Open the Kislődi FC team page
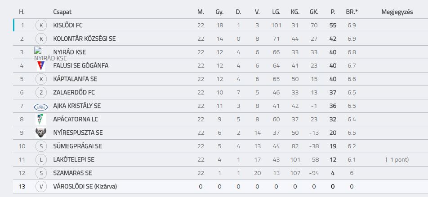This screenshot has width=428, height=197. (68, 25)
